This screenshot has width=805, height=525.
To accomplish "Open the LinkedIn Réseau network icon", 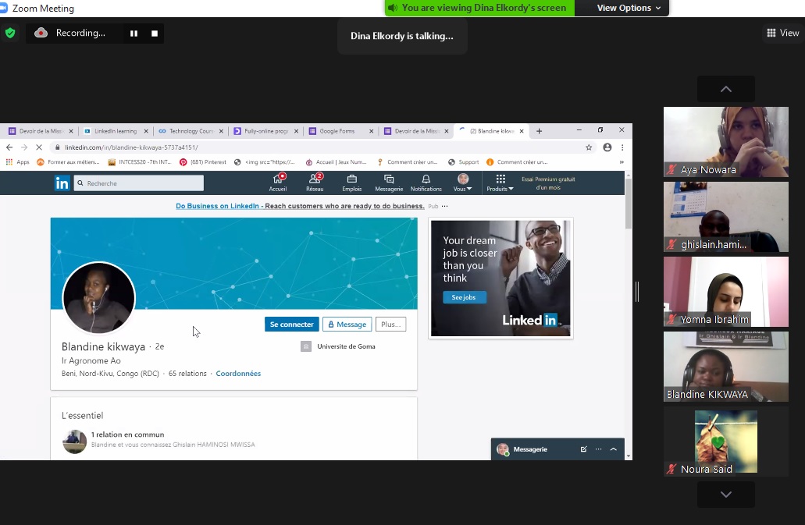I will tap(315, 180).
